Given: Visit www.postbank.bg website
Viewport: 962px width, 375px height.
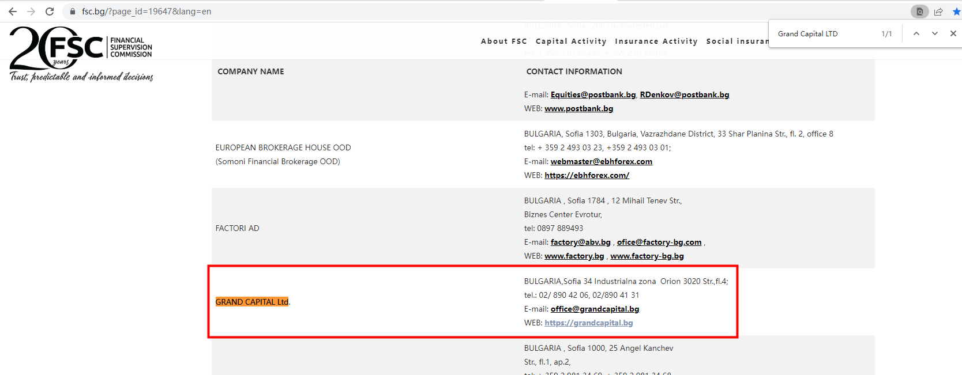Looking at the screenshot, I should click(579, 108).
